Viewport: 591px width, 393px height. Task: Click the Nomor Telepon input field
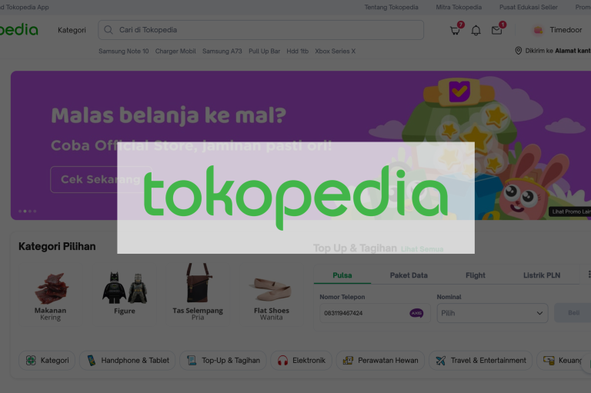click(375, 313)
